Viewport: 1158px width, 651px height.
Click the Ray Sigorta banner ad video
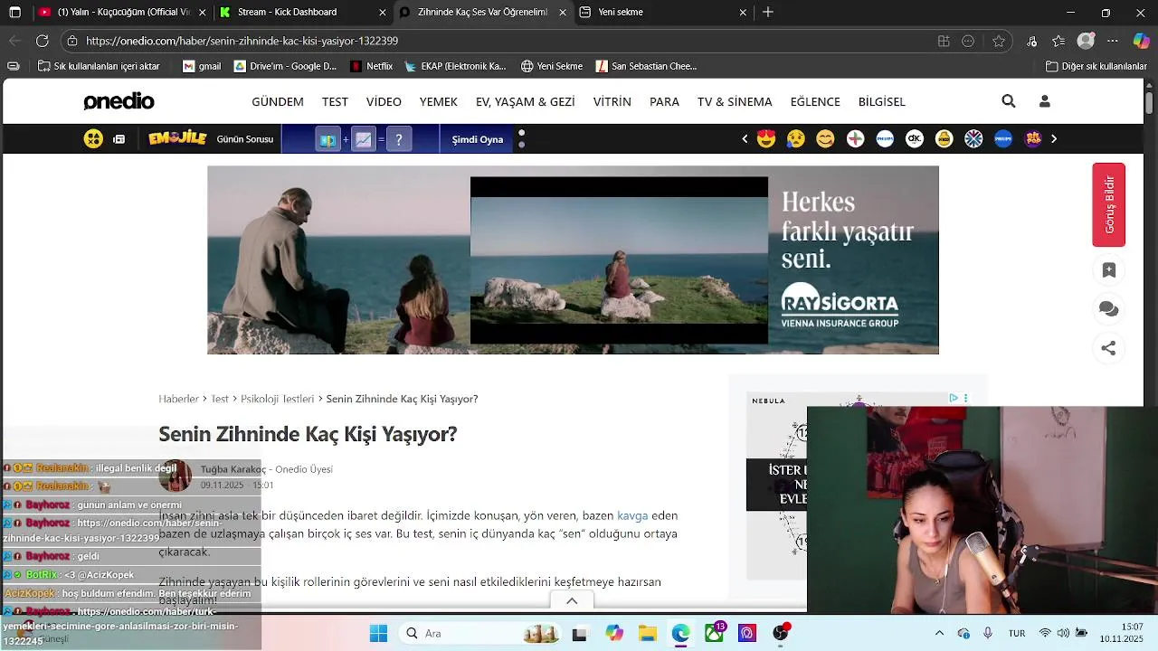coord(619,260)
